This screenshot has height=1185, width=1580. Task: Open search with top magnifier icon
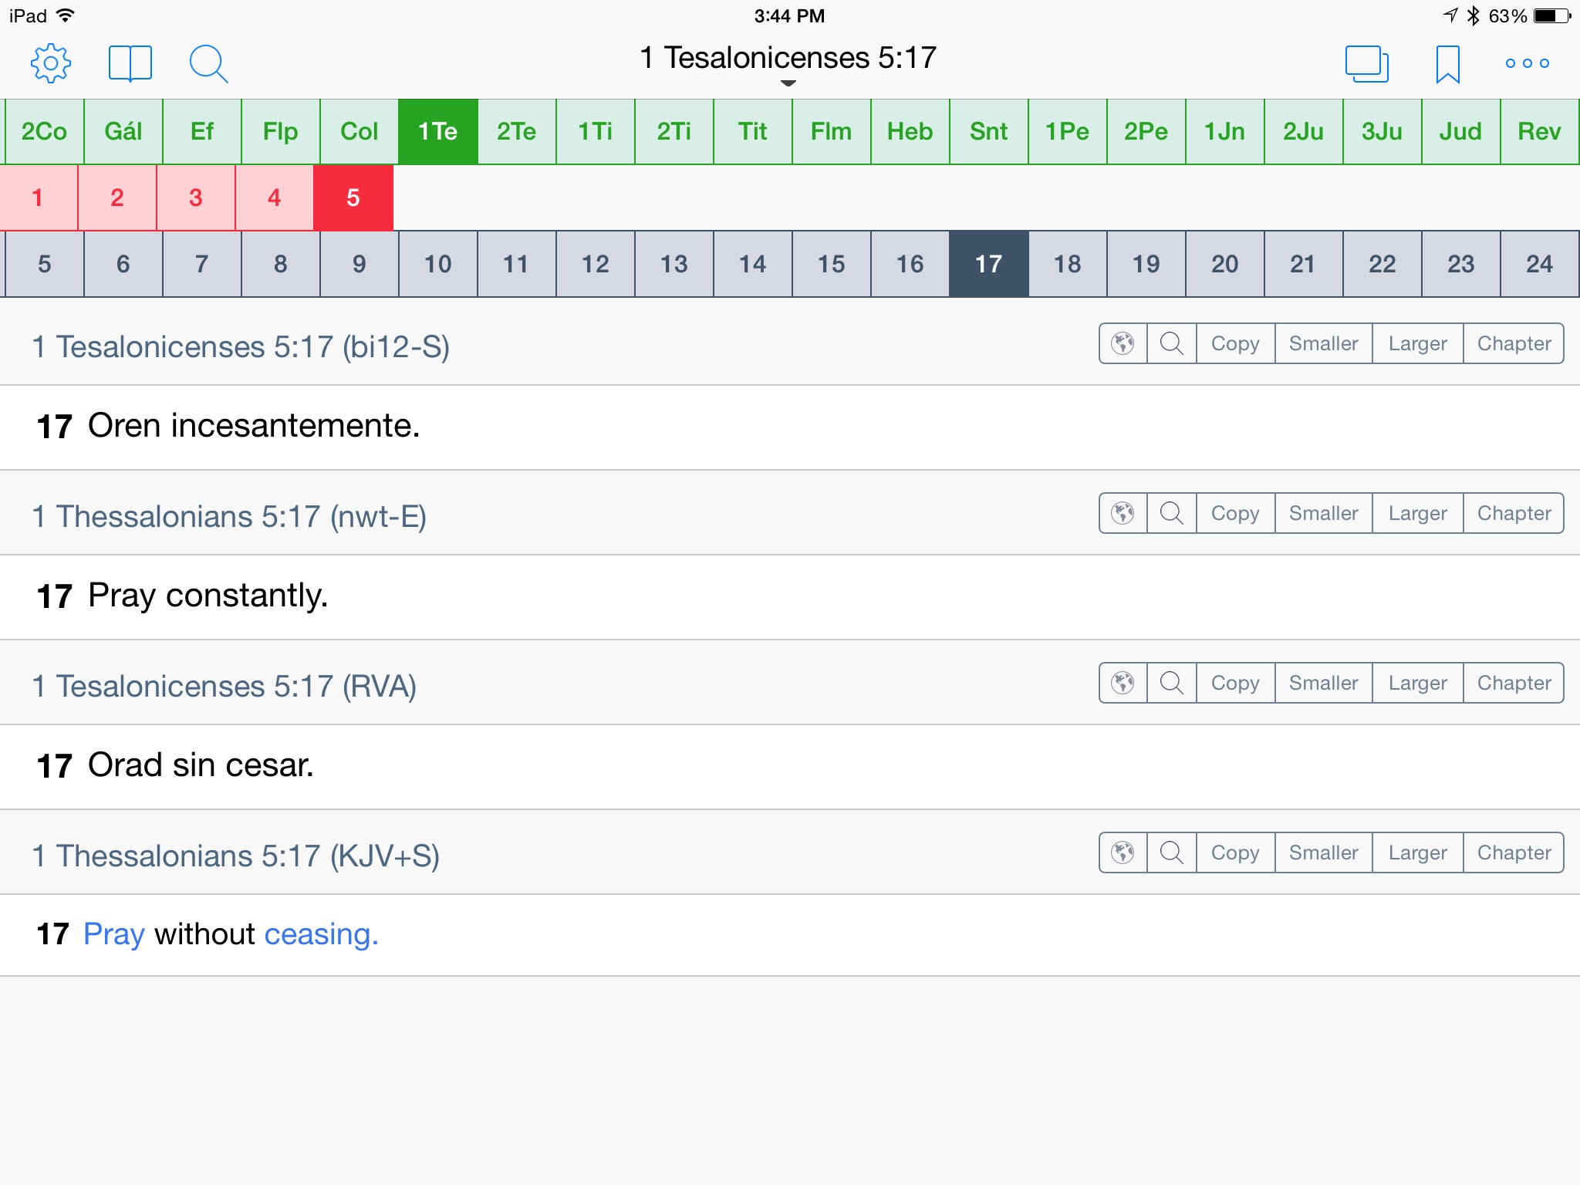click(x=208, y=63)
